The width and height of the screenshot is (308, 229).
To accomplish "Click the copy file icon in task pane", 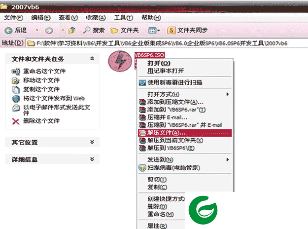I will click(16, 89).
